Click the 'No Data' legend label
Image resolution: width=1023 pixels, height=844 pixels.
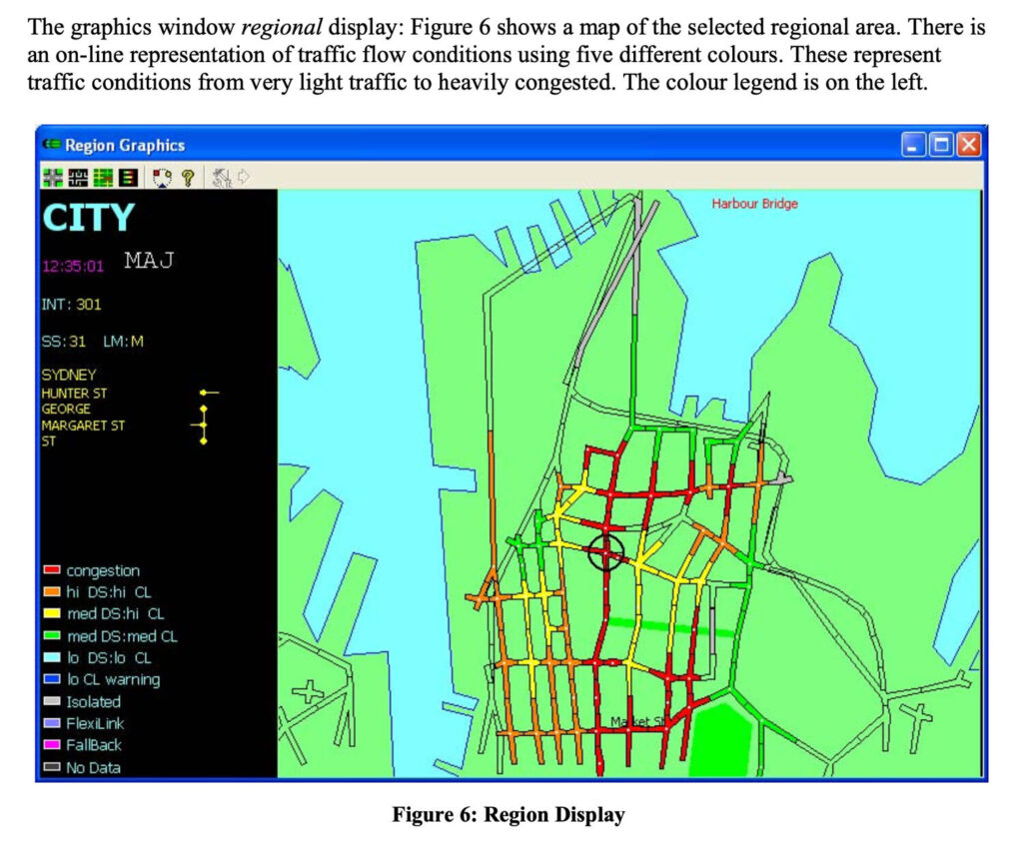click(x=93, y=768)
